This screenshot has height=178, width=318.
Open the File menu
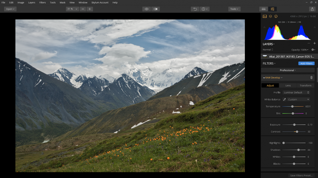point(3,3)
